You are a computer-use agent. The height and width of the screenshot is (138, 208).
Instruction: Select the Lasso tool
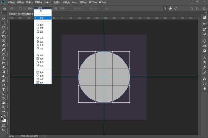[x=3, y=27]
